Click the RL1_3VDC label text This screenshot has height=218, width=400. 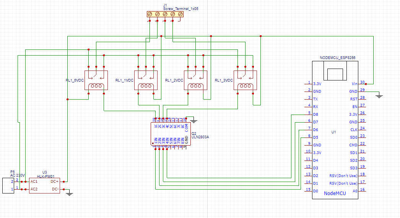click(x=224, y=80)
